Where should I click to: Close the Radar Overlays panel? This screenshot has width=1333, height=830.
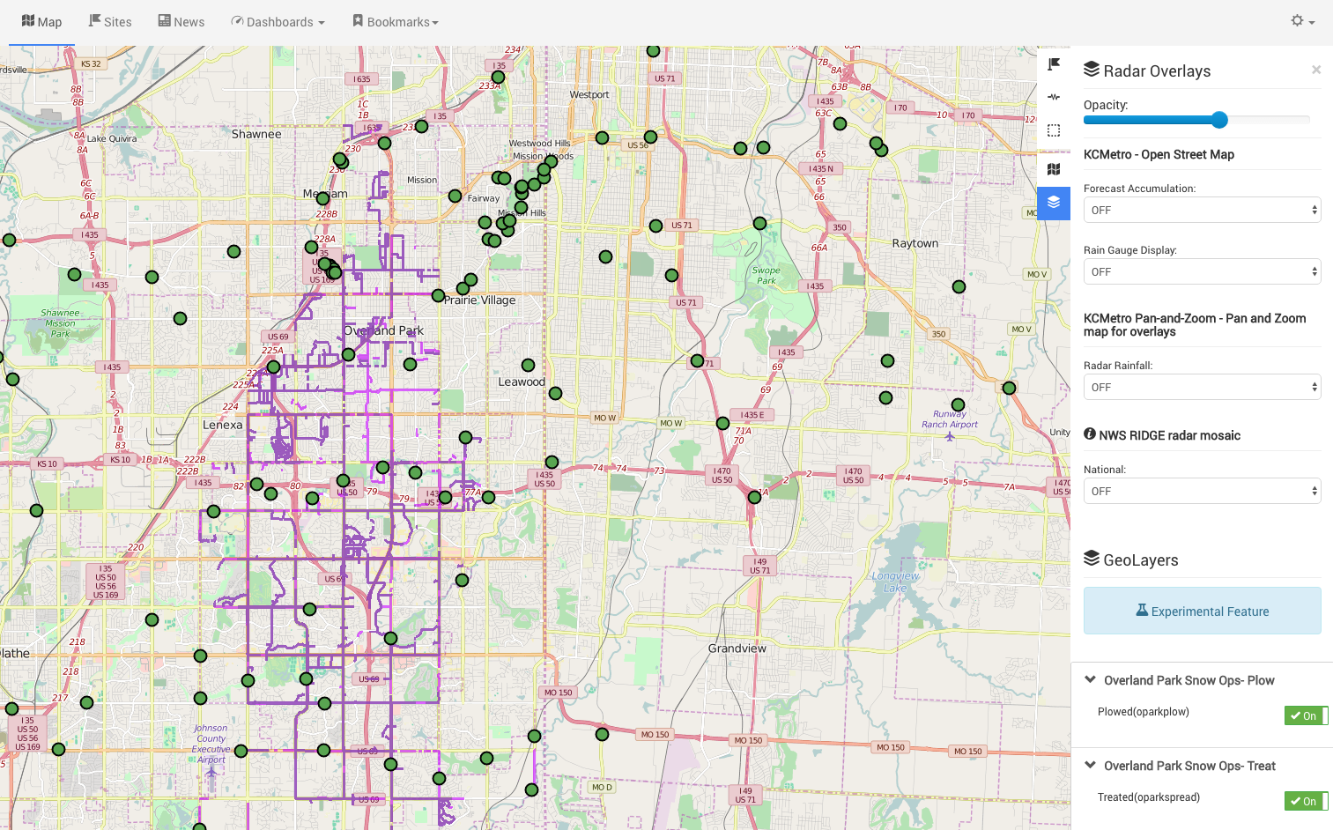tap(1316, 70)
